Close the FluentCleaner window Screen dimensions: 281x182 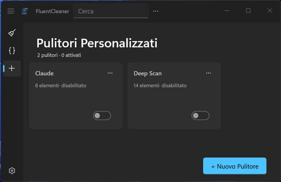coord(270,11)
